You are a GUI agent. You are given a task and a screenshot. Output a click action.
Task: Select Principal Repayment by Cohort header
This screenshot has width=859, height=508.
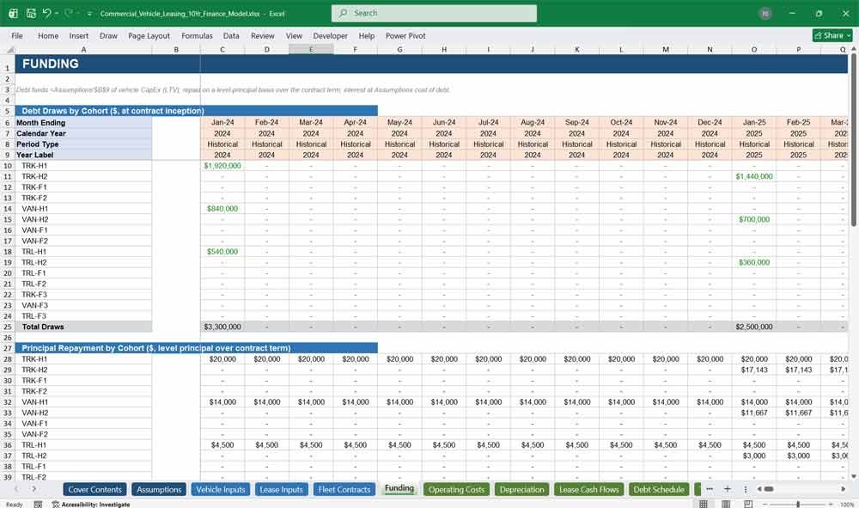point(196,348)
